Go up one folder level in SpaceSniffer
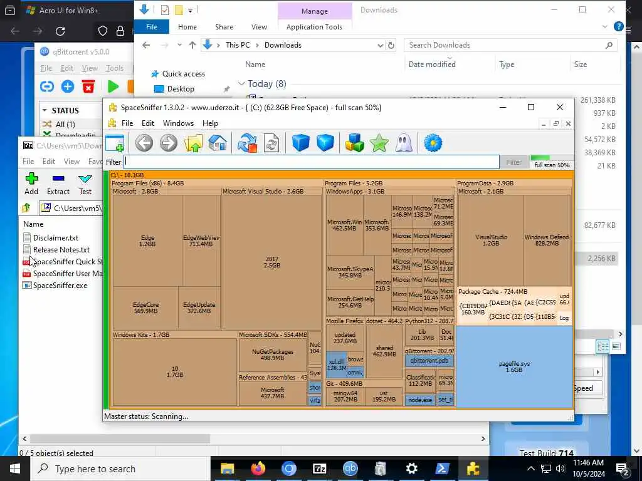 [x=193, y=143]
